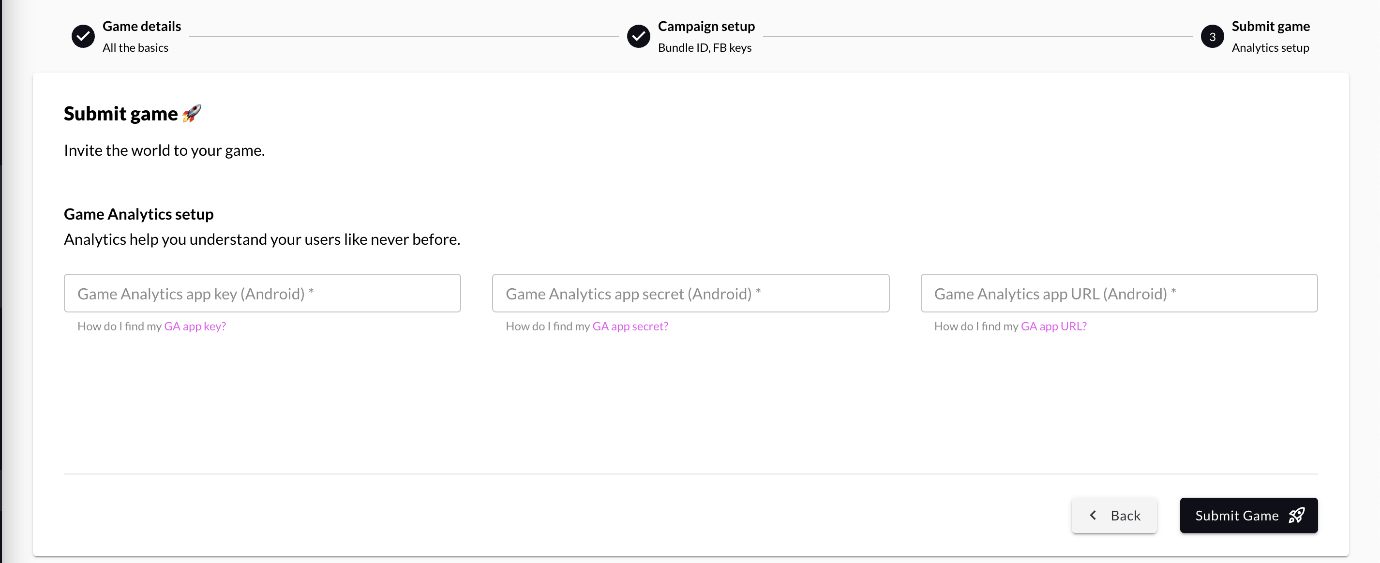Click the step 3 circle icon
The width and height of the screenshot is (1380, 563).
[x=1212, y=36]
